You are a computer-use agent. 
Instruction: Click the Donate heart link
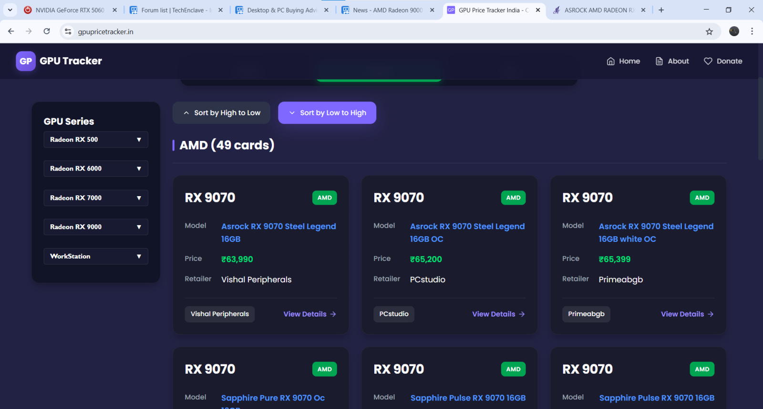coord(723,61)
